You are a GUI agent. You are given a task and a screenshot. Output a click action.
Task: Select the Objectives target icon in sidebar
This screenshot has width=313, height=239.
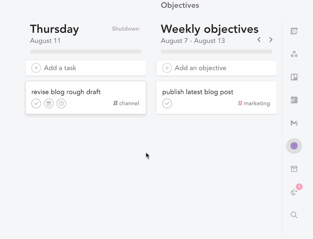tap(294, 146)
